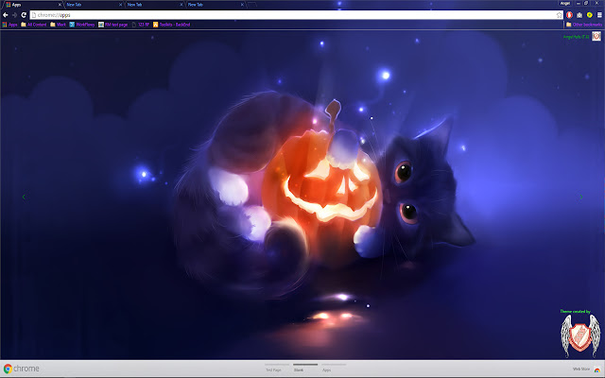Viewport: 605px width, 378px height.
Task: Click the chrome logo at bottom left
Action: (21, 369)
